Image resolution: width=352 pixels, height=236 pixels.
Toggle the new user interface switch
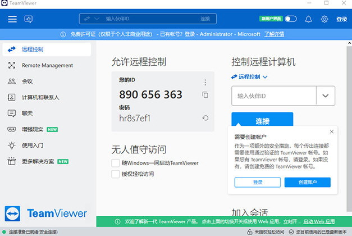pos(291,19)
